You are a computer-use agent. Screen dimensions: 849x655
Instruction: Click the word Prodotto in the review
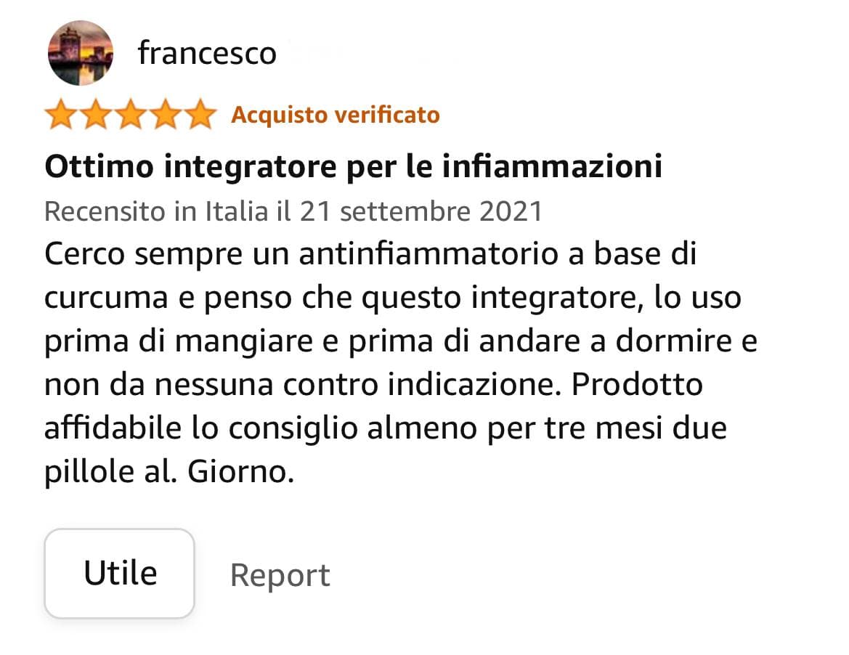pos(637,385)
